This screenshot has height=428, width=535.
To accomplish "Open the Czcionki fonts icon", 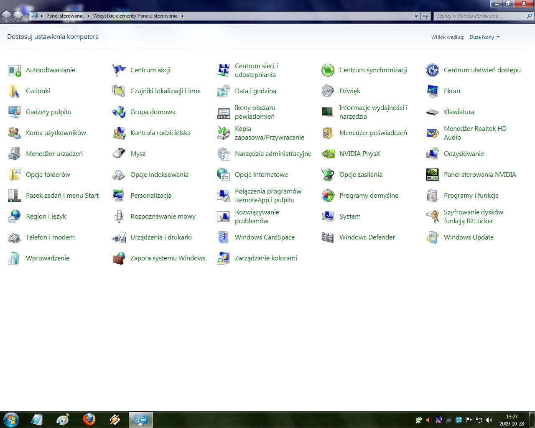I will [14, 91].
